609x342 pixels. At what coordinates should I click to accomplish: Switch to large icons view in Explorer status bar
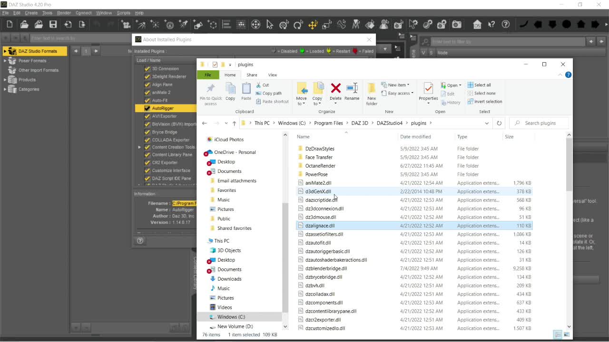click(566, 334)
